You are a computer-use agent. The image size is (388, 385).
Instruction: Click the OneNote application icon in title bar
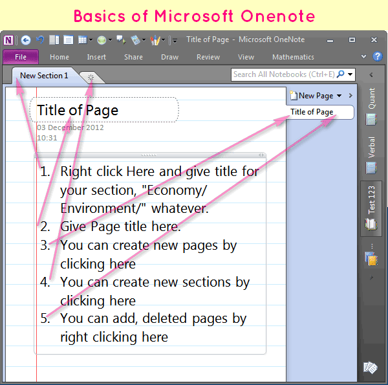[x=8, y=40]
